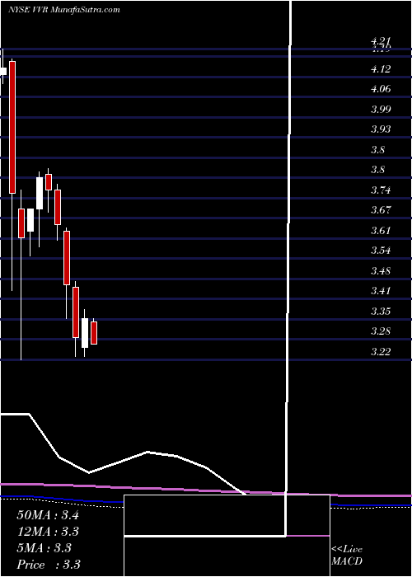Image resolution: width=412 pixels, height=577 pixels.
Task: Select the 3.35 price level label
Action: (381, 312)
